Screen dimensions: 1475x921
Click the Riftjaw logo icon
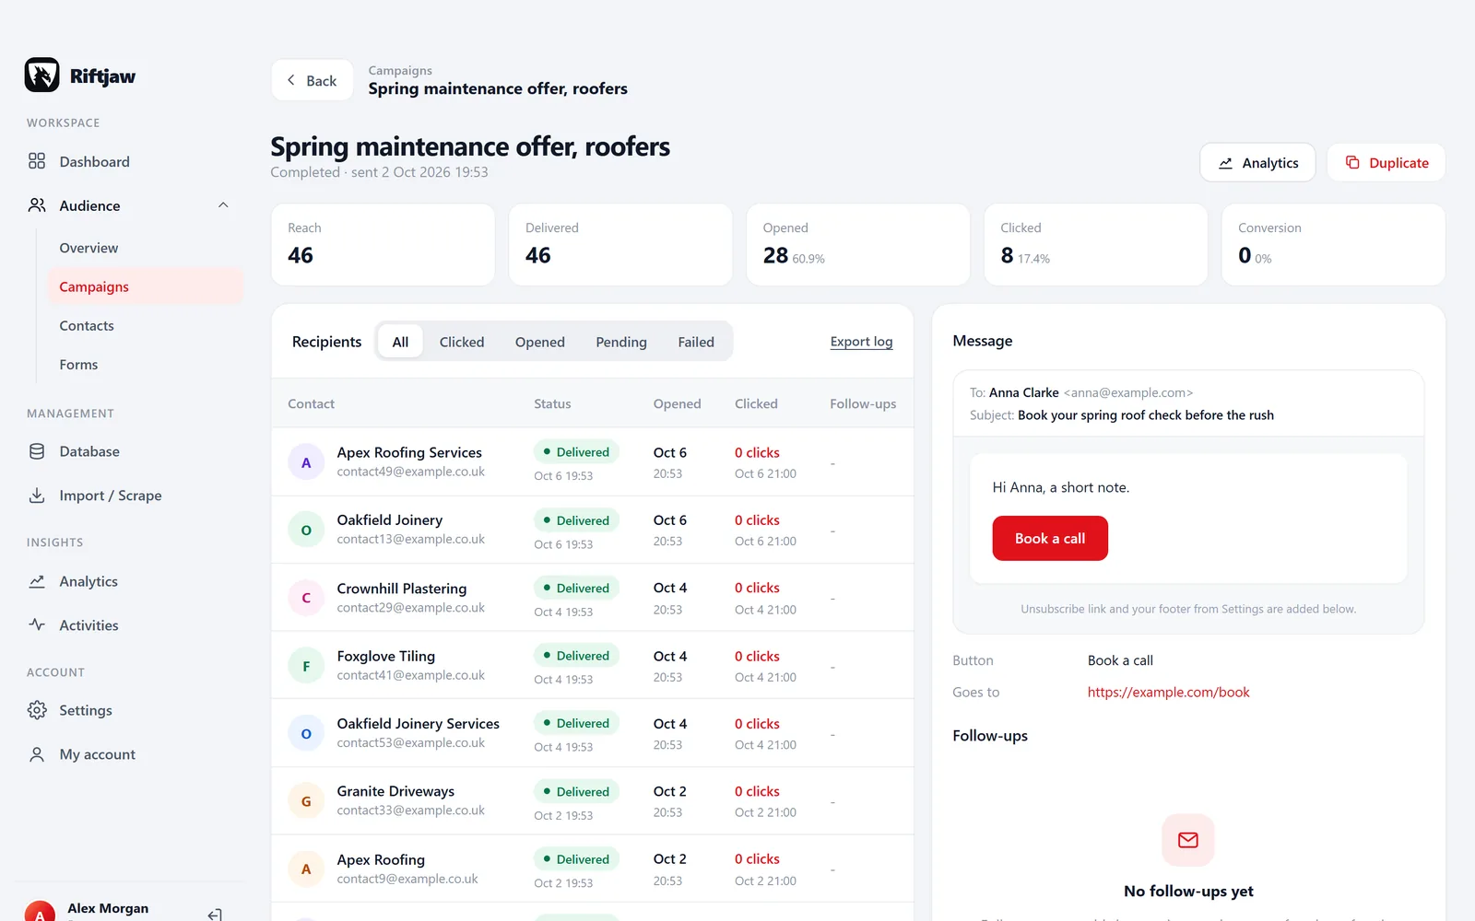[41, 76]
